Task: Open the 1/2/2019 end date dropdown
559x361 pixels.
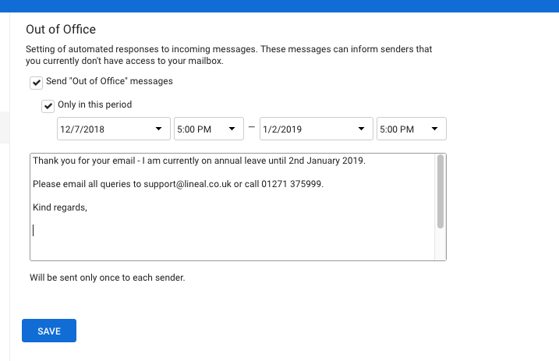Action: pos(316,129)
